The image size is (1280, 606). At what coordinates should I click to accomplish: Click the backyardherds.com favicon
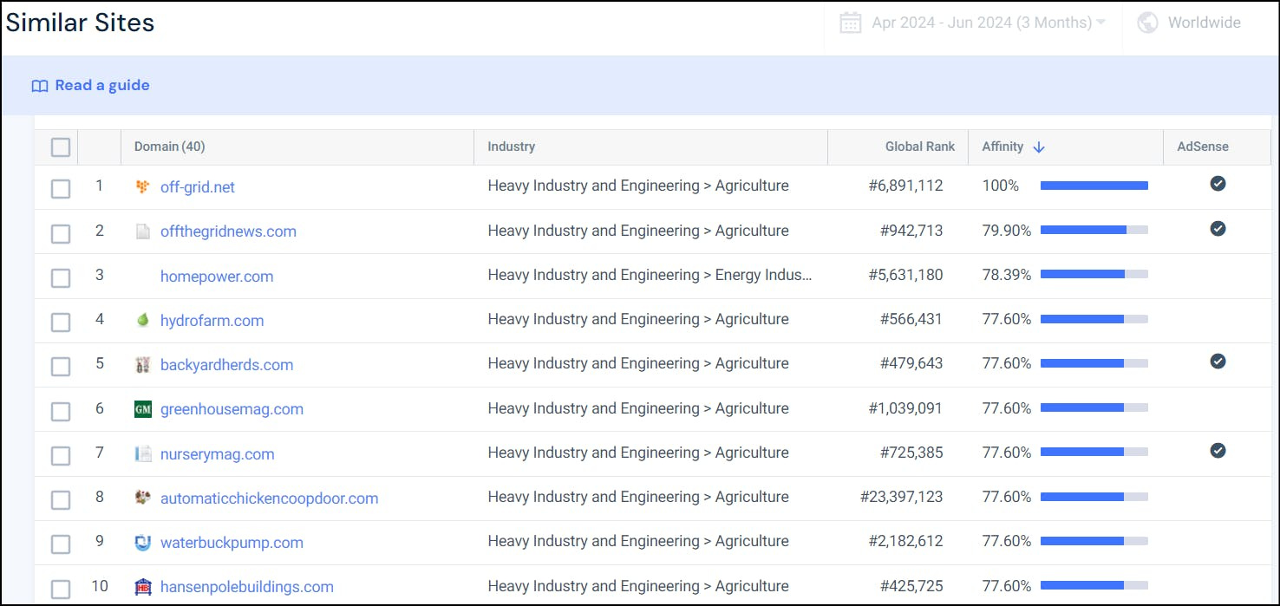(x=143, y=365)
